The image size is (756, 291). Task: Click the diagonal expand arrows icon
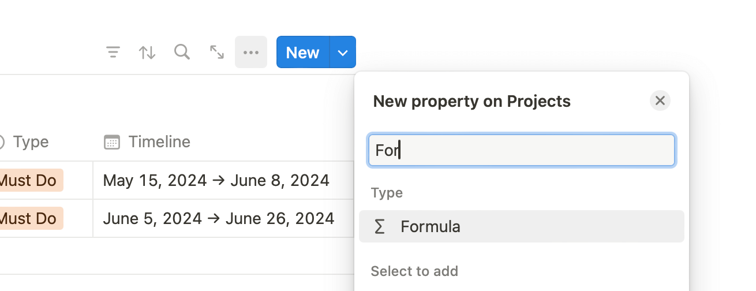click(x=217, y=53)
